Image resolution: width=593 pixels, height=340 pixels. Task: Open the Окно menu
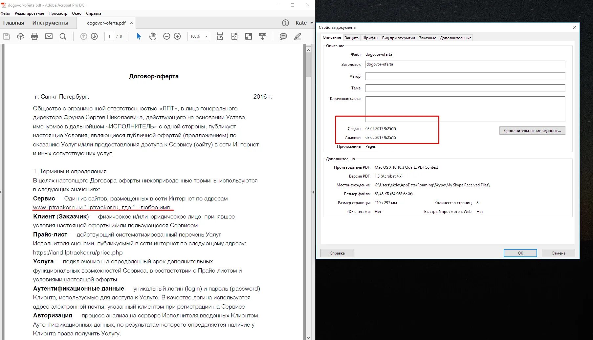(77, 13)
